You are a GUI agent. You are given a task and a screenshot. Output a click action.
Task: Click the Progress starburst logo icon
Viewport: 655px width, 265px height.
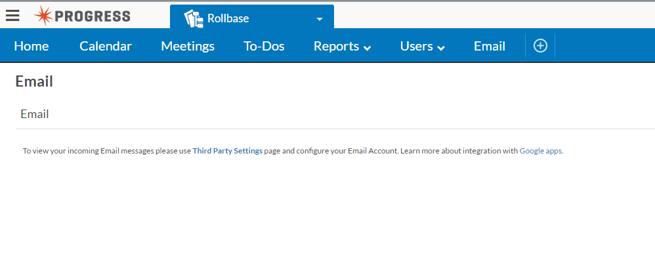coord(43,16)
